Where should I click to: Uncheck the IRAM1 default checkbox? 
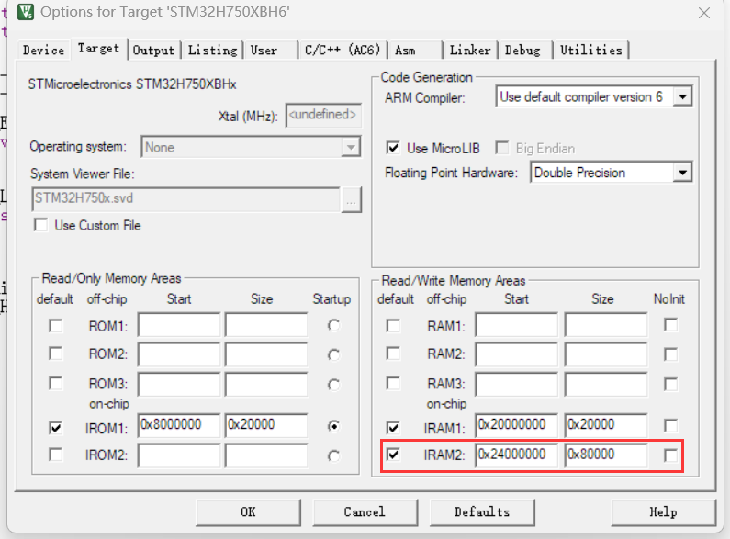coord(393,427)
